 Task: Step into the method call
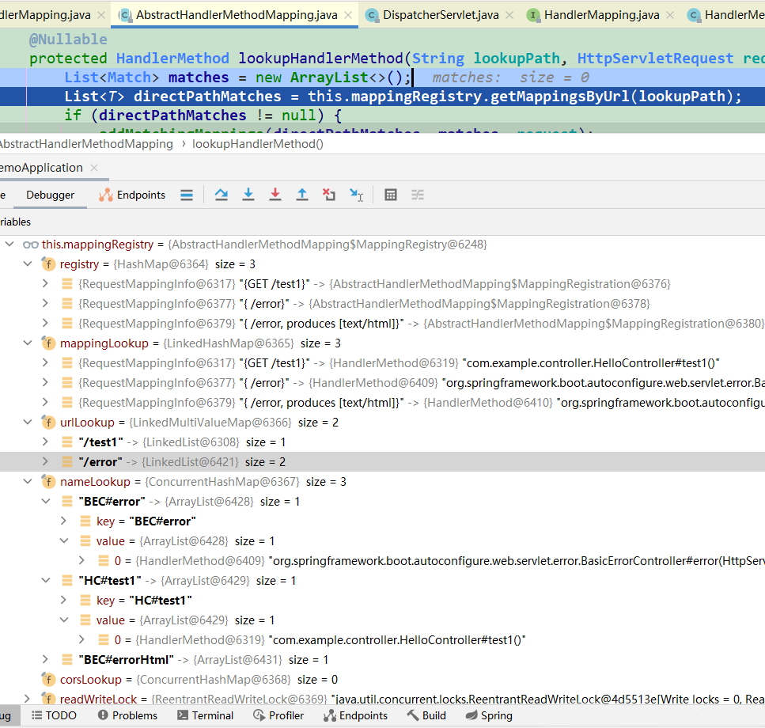pos(248,195)
